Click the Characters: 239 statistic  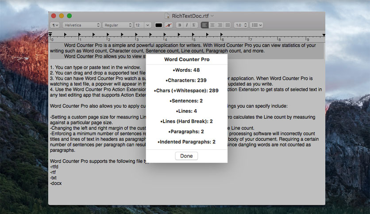(186, 80)
